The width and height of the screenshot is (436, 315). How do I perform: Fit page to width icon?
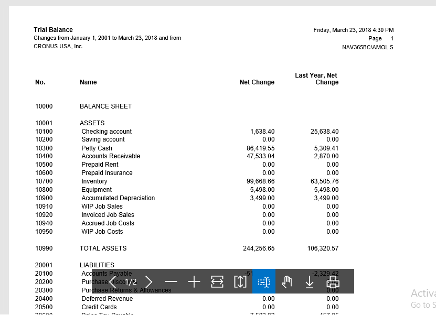coord(217,282)
